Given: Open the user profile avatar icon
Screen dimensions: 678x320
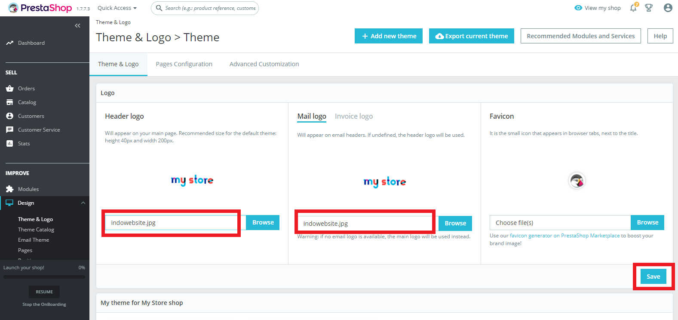Looking at the screenshot, I should tap(668, 8).
